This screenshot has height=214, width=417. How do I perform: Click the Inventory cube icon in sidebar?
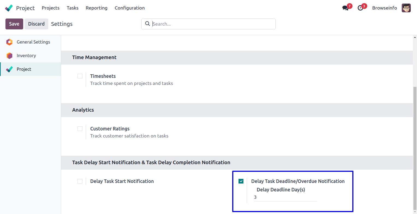(10, 56)
